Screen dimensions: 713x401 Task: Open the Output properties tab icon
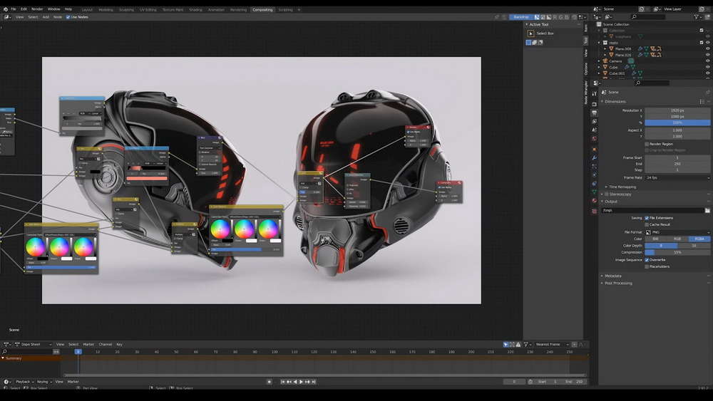pos(595,113)
